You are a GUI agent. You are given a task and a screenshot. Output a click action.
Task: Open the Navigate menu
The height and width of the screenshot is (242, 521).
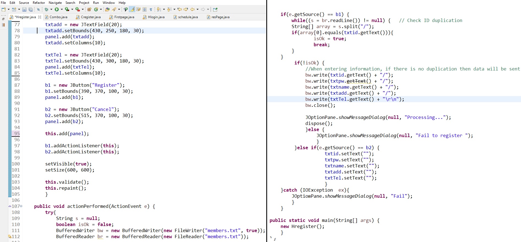tap(55, 2)
